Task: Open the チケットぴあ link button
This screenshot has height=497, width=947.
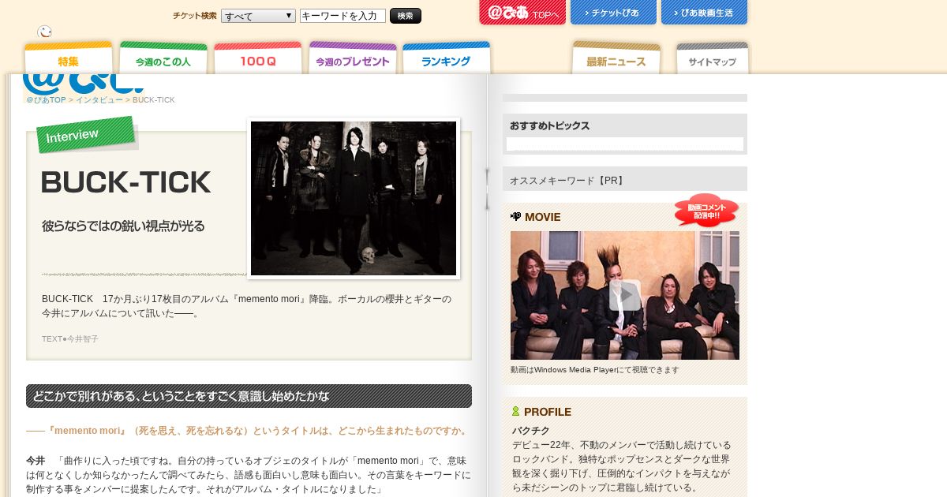Action: (x=613, y=13)
